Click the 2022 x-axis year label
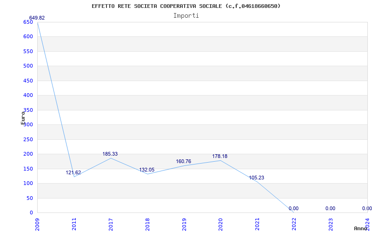The width and height of the screenshot is (372, 233). (x=294, y=224)
